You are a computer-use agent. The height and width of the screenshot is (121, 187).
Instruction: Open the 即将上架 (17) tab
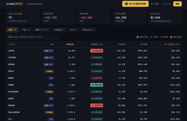point(89,30)
